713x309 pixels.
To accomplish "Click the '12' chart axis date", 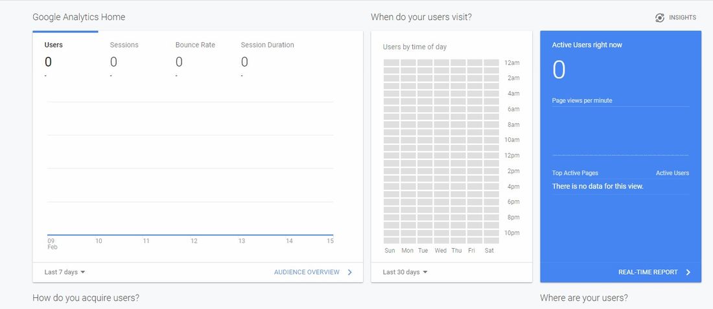I will click(x=194, y=241).
